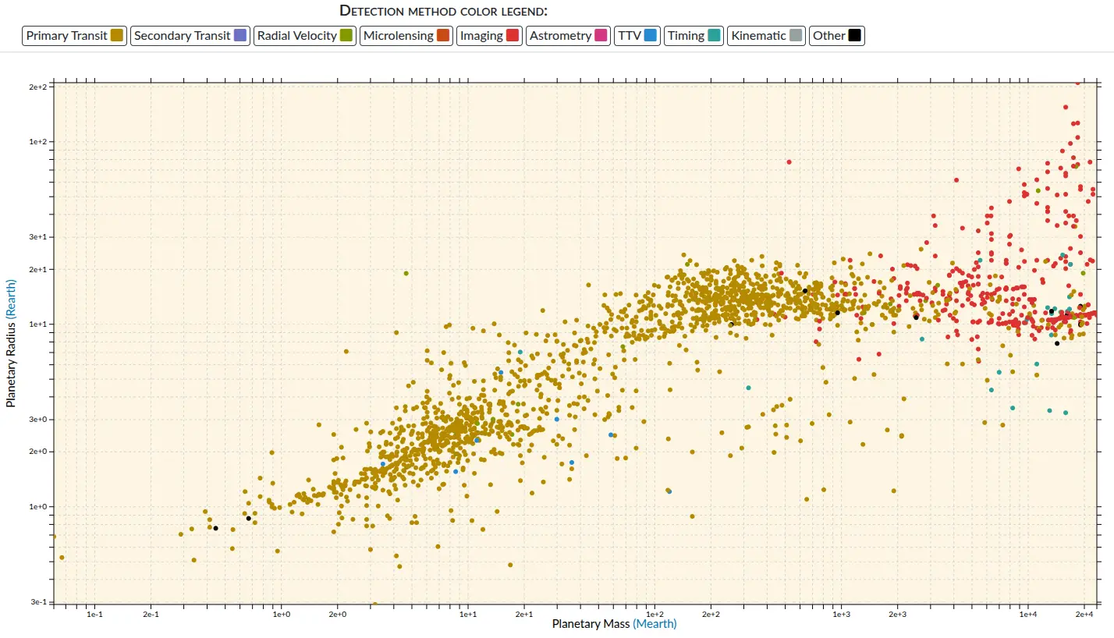Select isolated red Imaging point left of 1e+3 mass gridline
Screen dimensions: 1114x638
tap(789, 162)
